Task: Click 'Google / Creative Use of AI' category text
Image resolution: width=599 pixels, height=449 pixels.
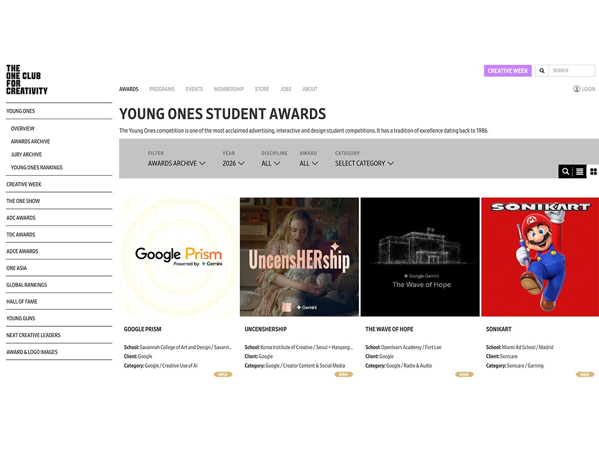Action: 171,366
